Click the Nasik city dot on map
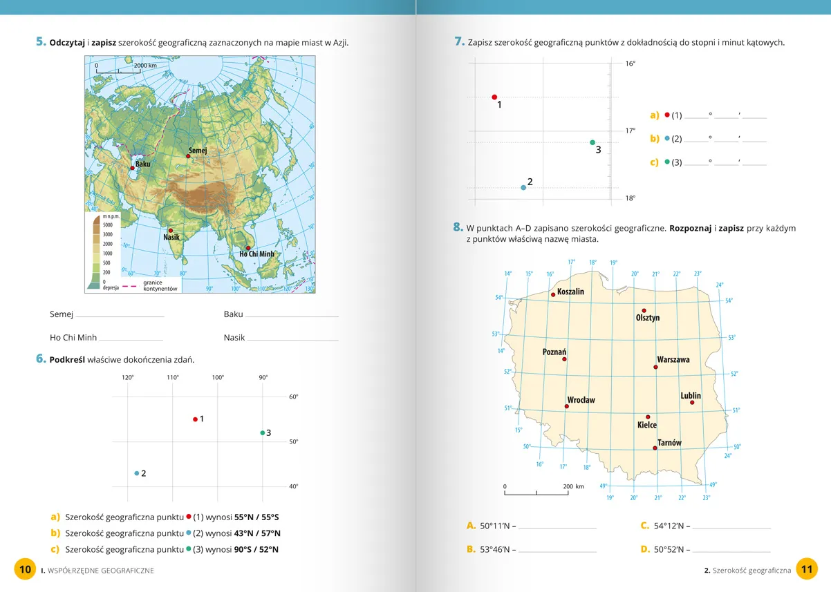This screenshot has width=831, height=592. (171, 231)
